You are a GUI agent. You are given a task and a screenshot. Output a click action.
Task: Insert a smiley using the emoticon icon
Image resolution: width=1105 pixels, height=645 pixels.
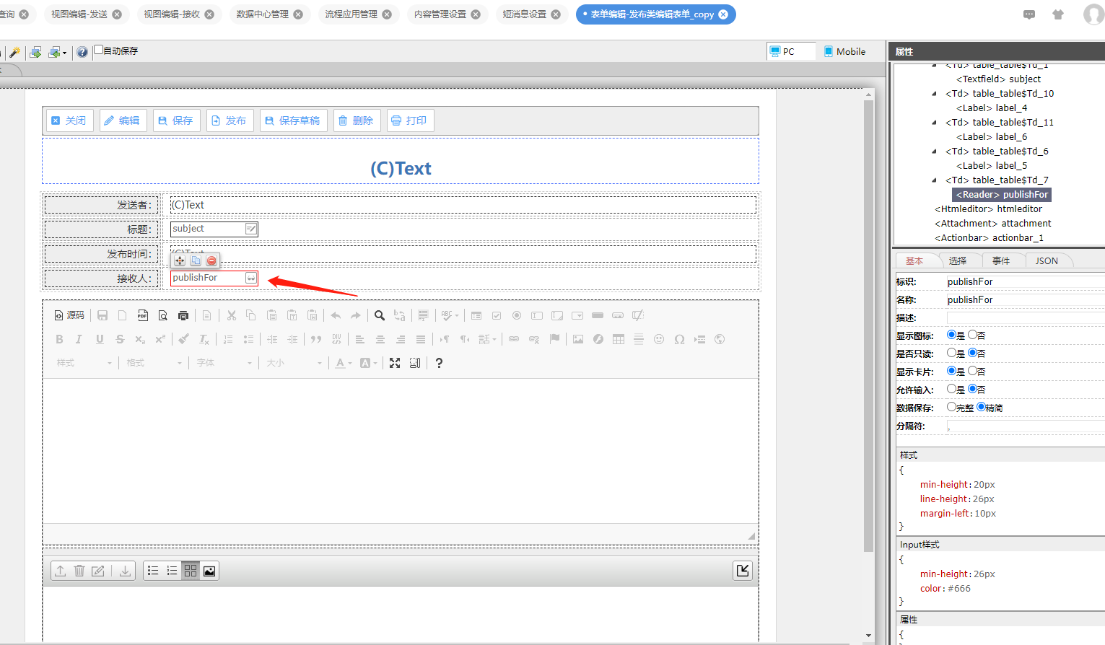click(659, 339)
